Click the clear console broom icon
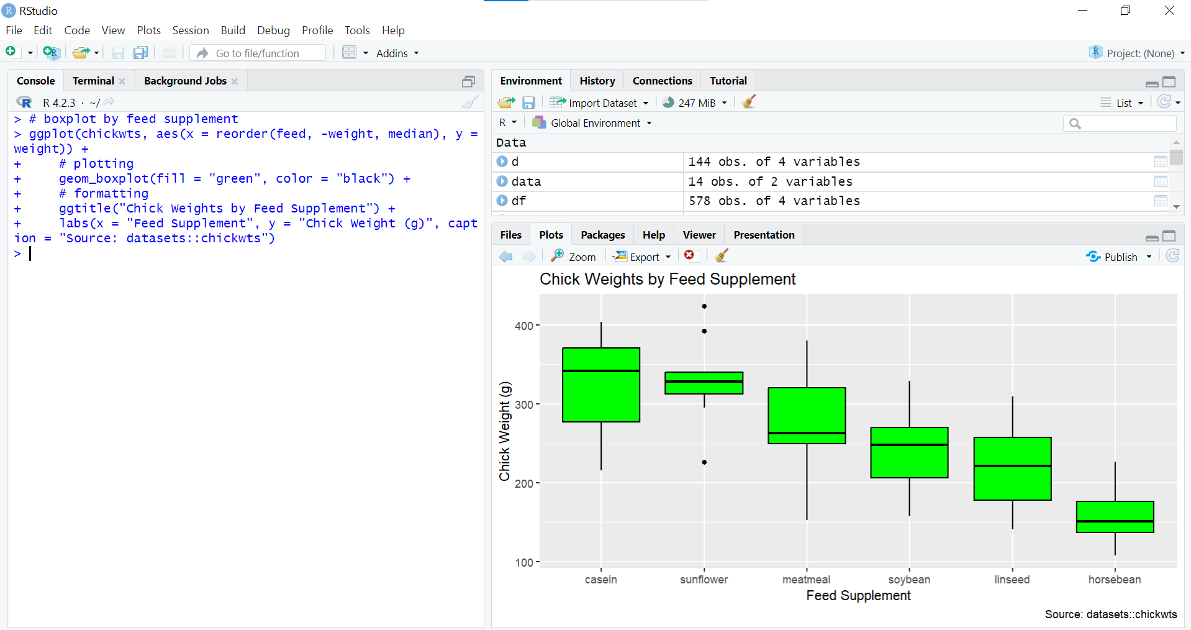The width and height of the screenshot is (1191, 630). [x=470, y=103]
